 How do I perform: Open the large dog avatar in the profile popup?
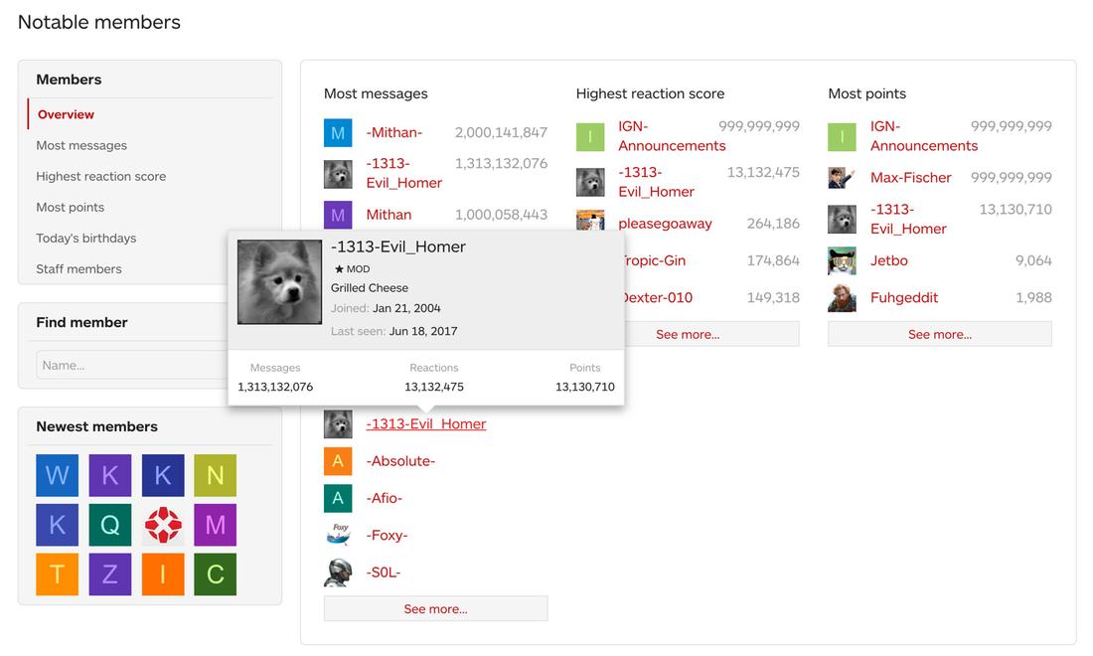coord(280,281)
